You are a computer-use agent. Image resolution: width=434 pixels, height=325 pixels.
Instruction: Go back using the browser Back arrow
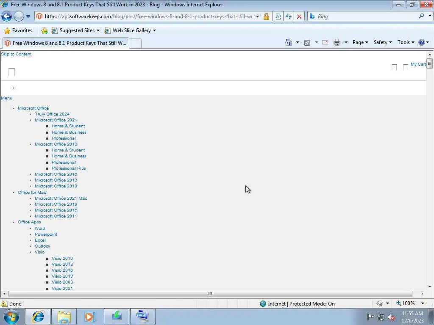7,17
